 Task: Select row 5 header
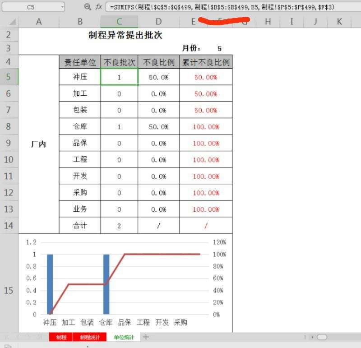(x=9, y=77)
